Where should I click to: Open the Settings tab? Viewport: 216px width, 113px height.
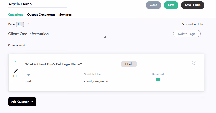[x=65, y=15]
